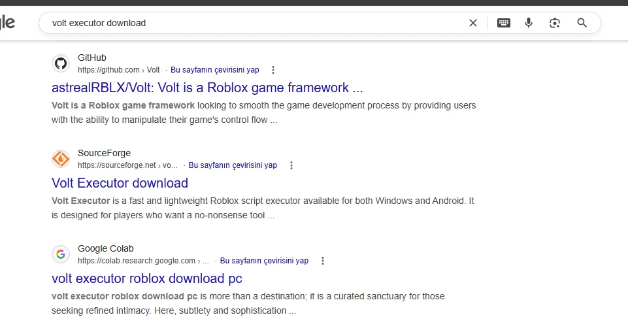The height and width of the screenshot is (332, 628).
Task: Open the three-dot menu for the SourceForge result
Action: tap(291, 165)
